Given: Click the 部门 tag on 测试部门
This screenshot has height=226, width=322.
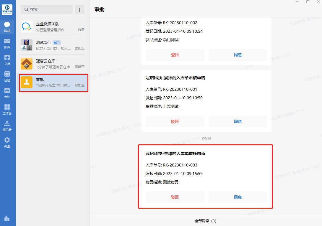Looking at the screenshot, I should point(57,43).
